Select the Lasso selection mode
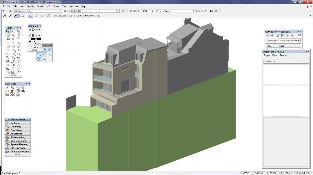 pyautogui.click(x=36, y=16)
